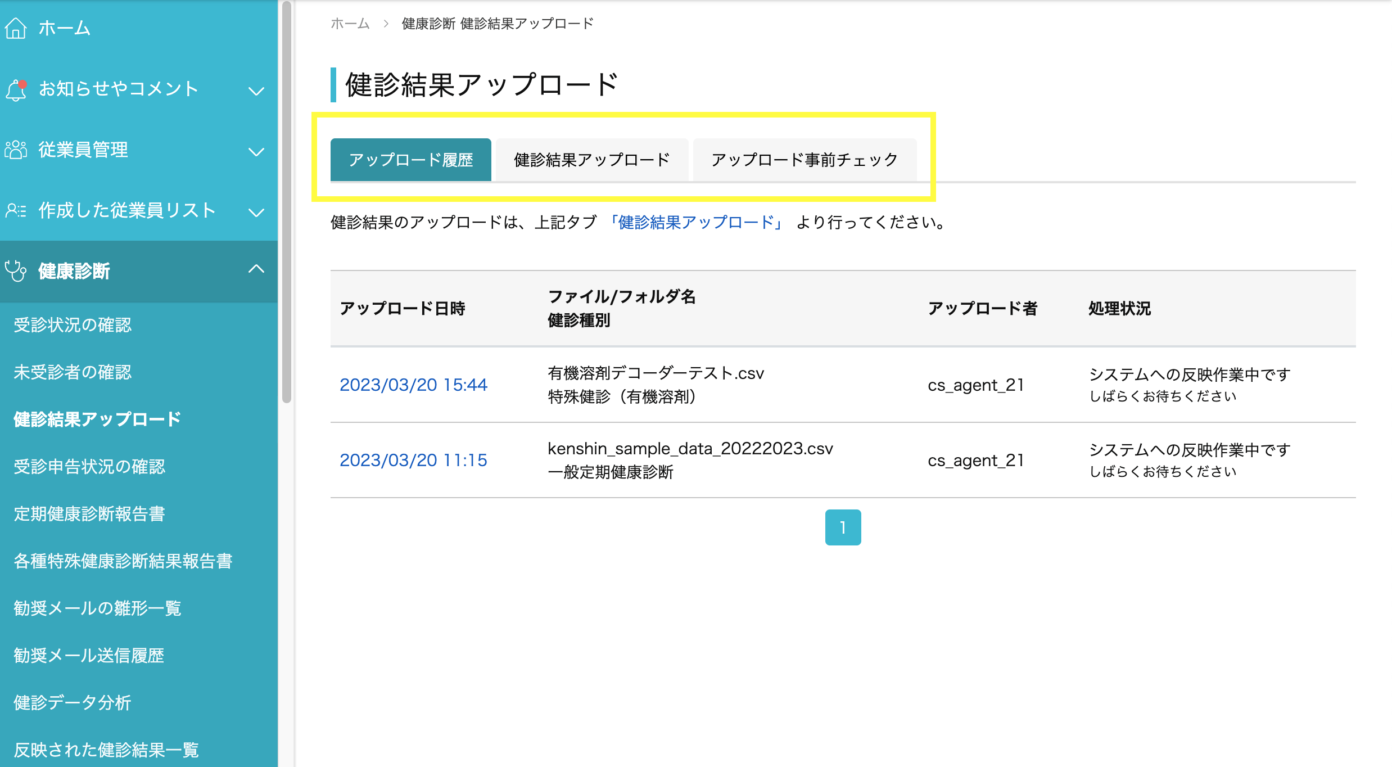Click the notification bell icon

16,89
